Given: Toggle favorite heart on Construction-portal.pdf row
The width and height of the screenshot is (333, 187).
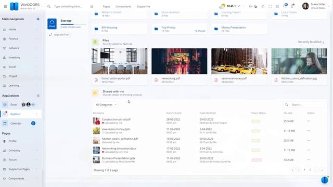Looking at the screenshot, I should click(103, 123).
